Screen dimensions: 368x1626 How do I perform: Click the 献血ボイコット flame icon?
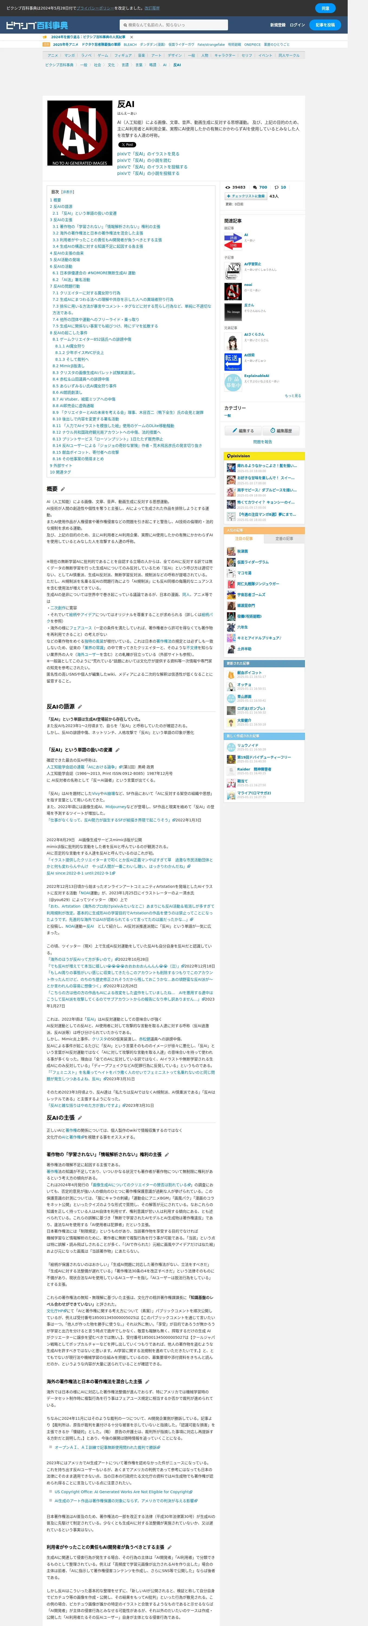point(231,674)
